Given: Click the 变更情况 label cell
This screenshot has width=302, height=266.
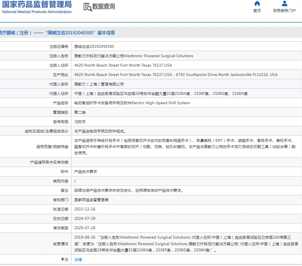Looking at the screenshot, I should pyautogui.click(x=60, y=244).
